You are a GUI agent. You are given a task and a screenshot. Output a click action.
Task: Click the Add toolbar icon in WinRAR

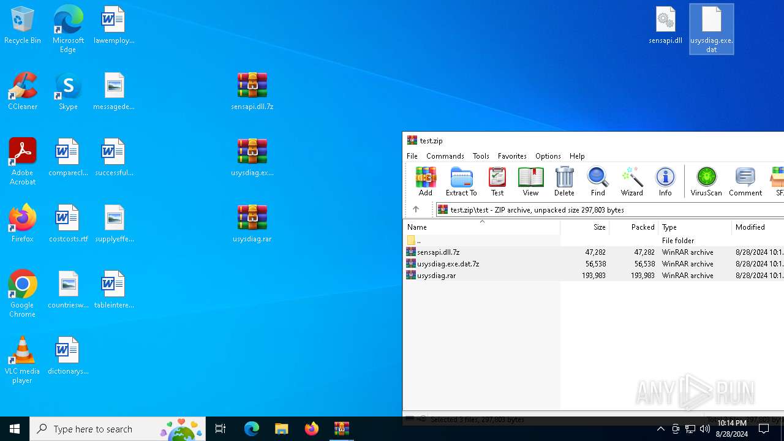pos(426,181)
